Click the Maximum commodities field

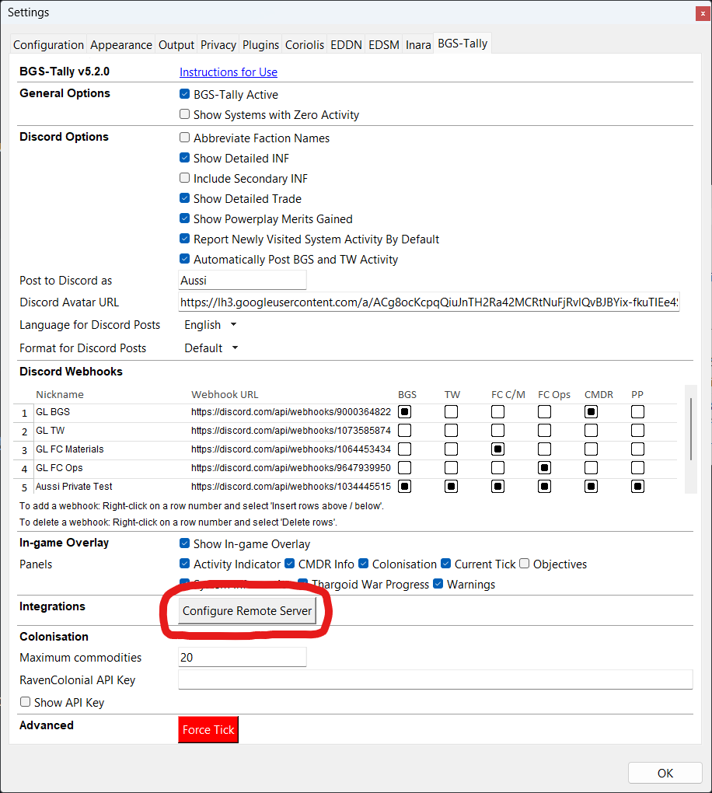[x=243, y=657]
